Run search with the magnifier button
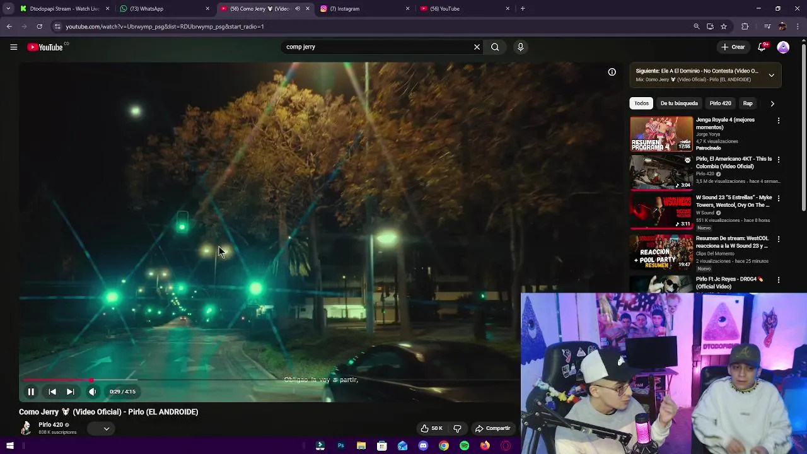This screenshot has width=807, height=454. [x=495, y=47]
